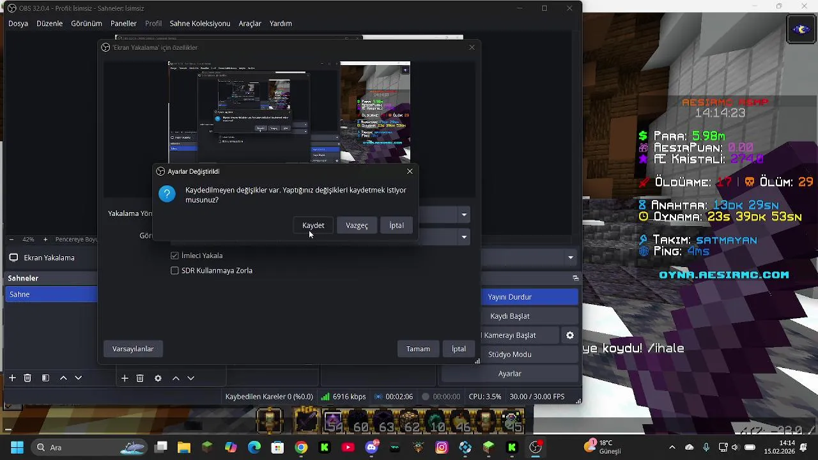Expand the Yakalama Yöntemi dropdown
818x460 pixels.
tap(464, 215)
